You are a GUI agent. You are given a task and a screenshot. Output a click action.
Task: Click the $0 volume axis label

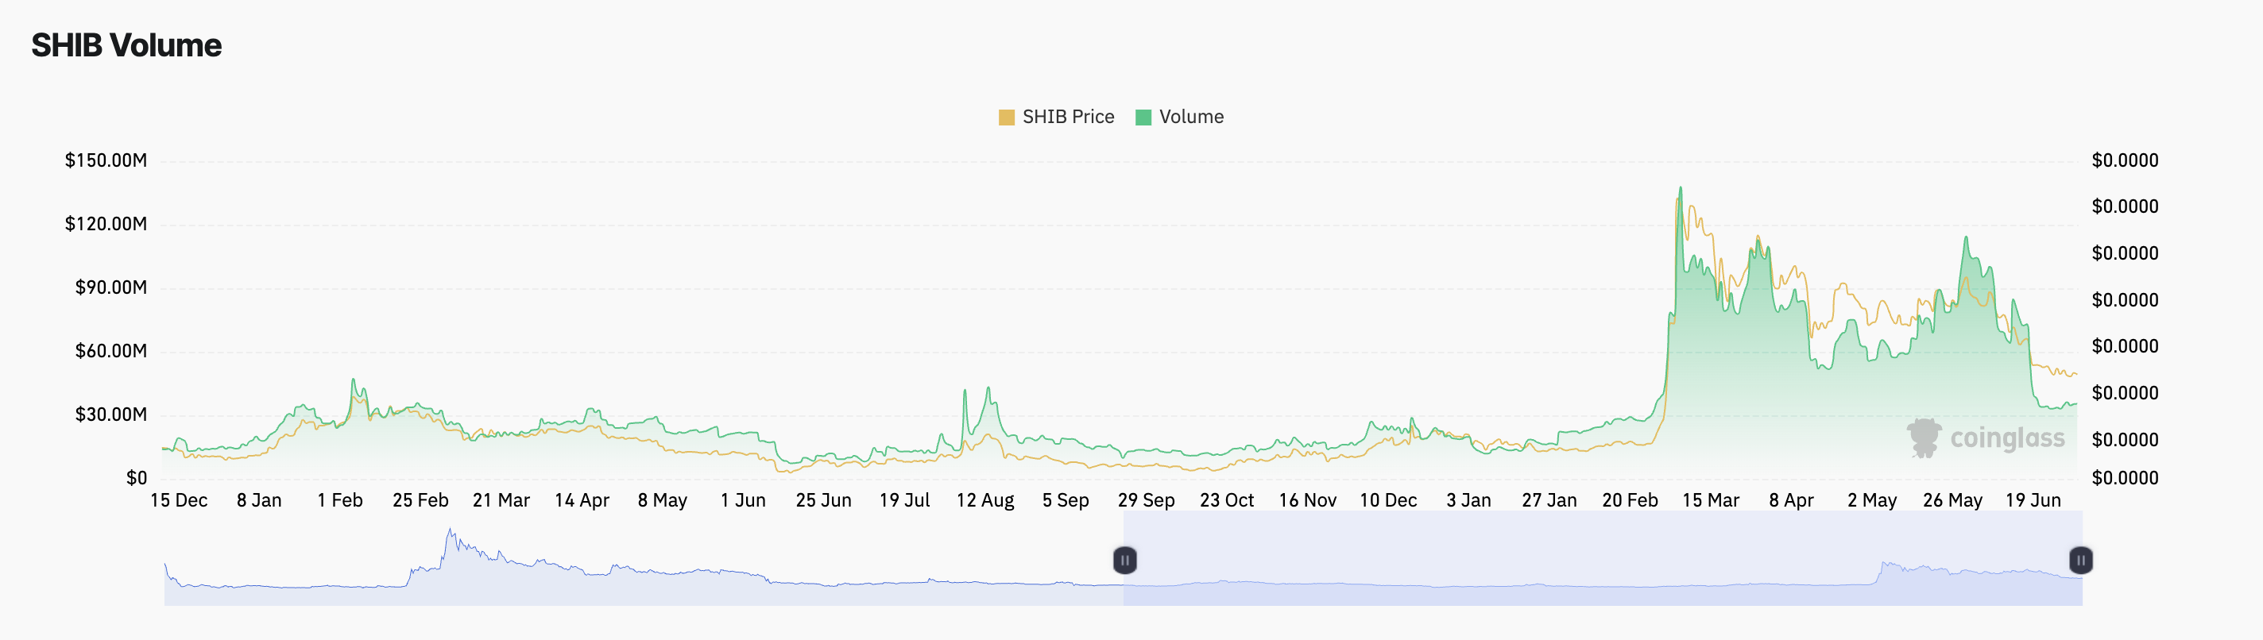136,479
